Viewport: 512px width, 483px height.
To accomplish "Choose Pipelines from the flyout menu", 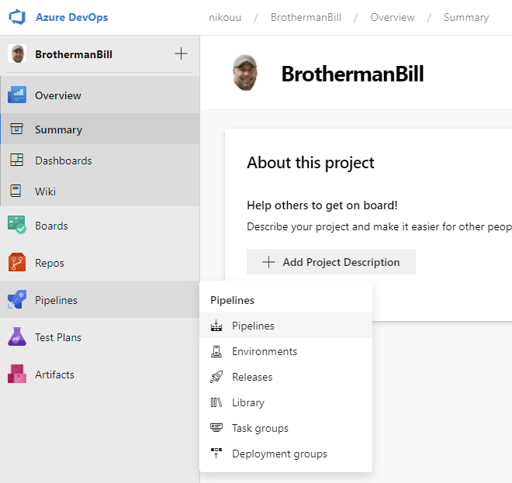I will tap(285, 326).
